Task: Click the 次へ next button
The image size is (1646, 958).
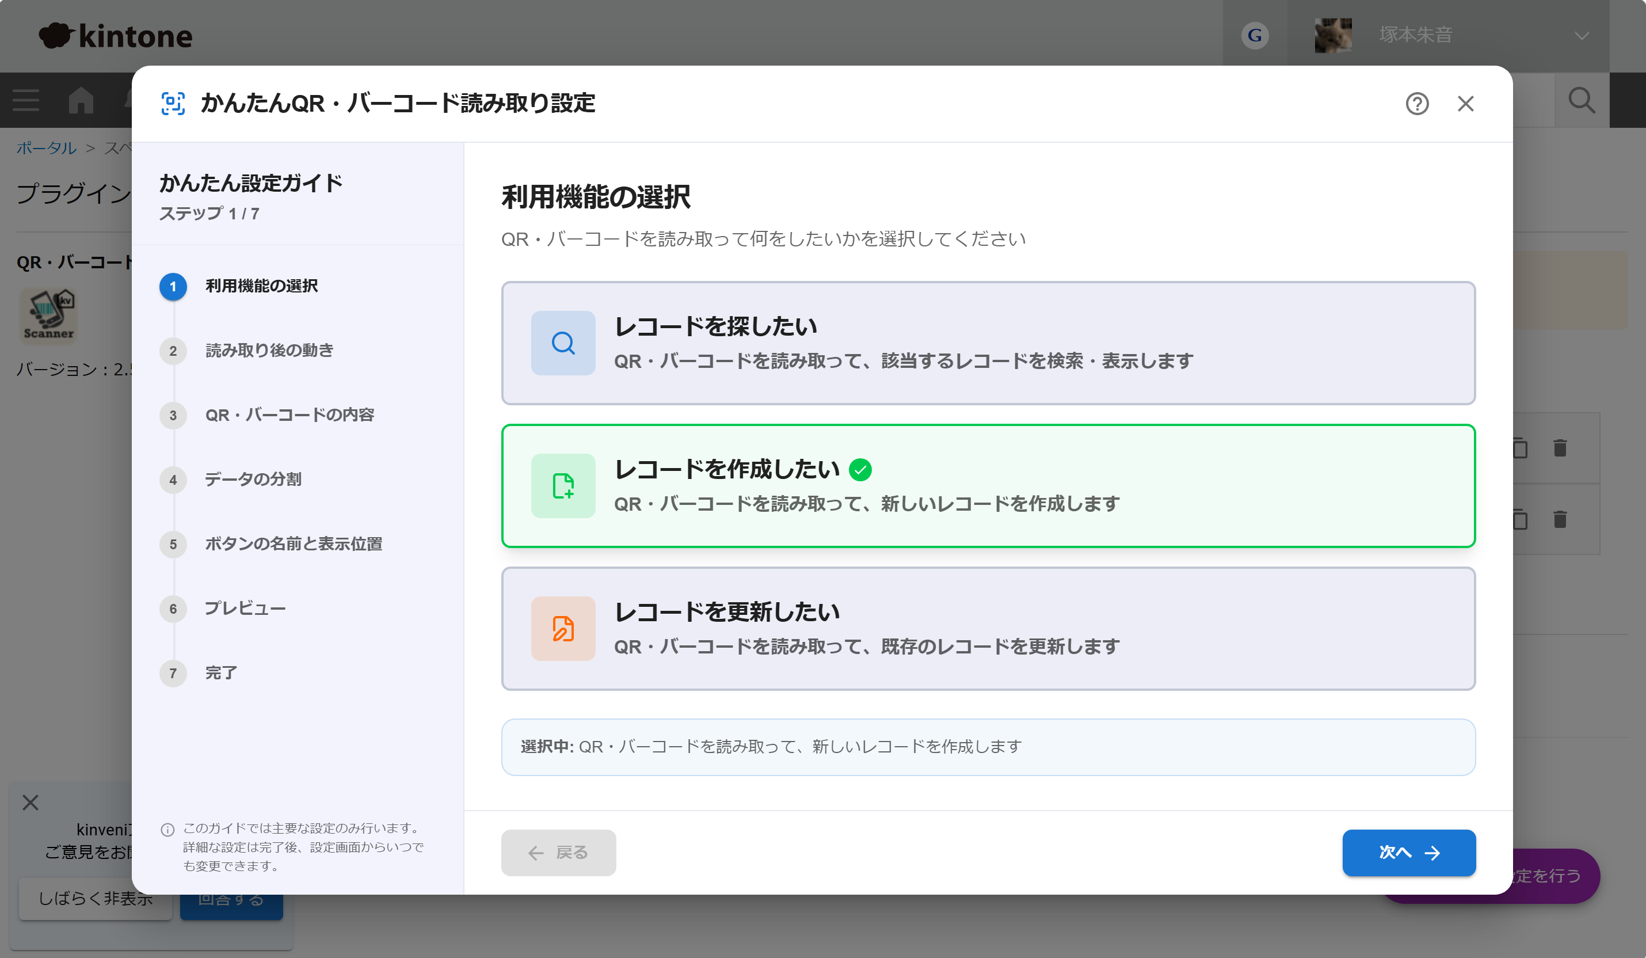Action: [1409, 852]
